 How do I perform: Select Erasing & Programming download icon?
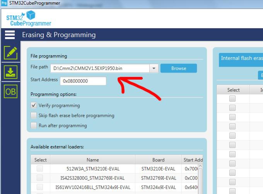click(10, 72)
